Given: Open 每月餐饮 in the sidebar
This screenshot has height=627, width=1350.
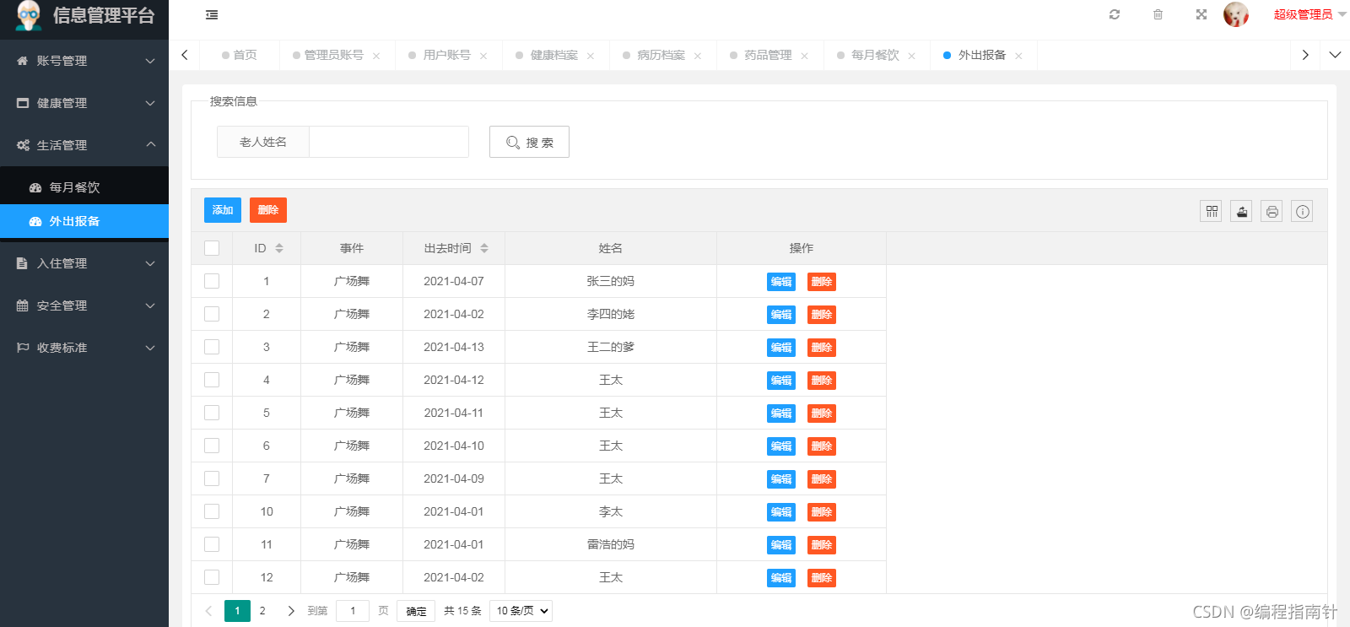Looking at the screenshot, I should coord(84,187).
